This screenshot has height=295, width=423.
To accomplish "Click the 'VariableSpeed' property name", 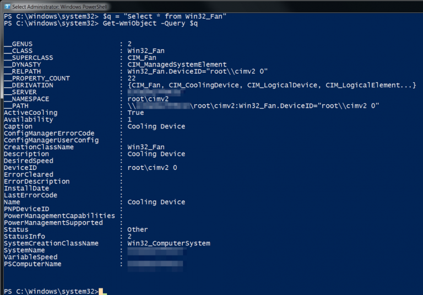I will pos(30,257).
